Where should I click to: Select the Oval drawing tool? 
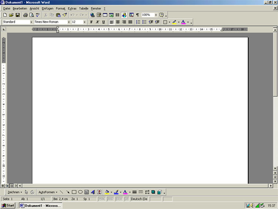(80, 192)
